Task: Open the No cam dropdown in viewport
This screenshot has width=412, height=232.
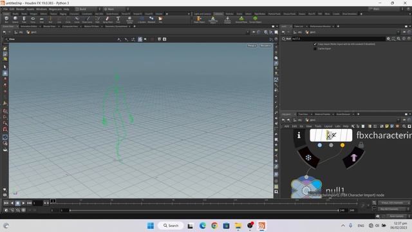Action: click(x=265, y=46)
